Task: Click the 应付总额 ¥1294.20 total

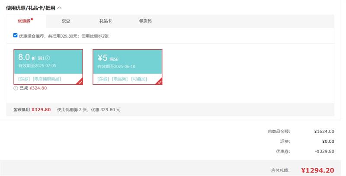Action: coord(317,170)
